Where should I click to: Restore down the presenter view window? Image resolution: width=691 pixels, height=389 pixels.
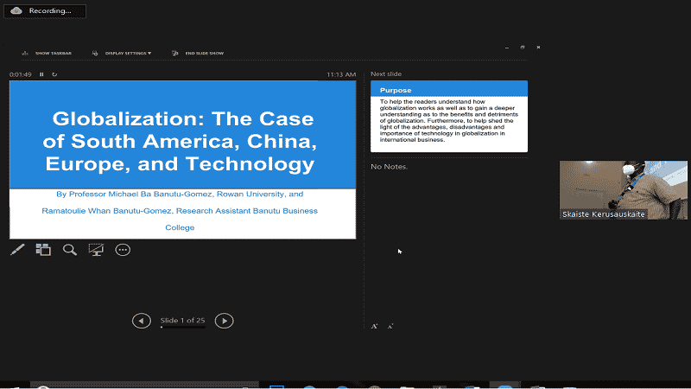pos(523,48)
